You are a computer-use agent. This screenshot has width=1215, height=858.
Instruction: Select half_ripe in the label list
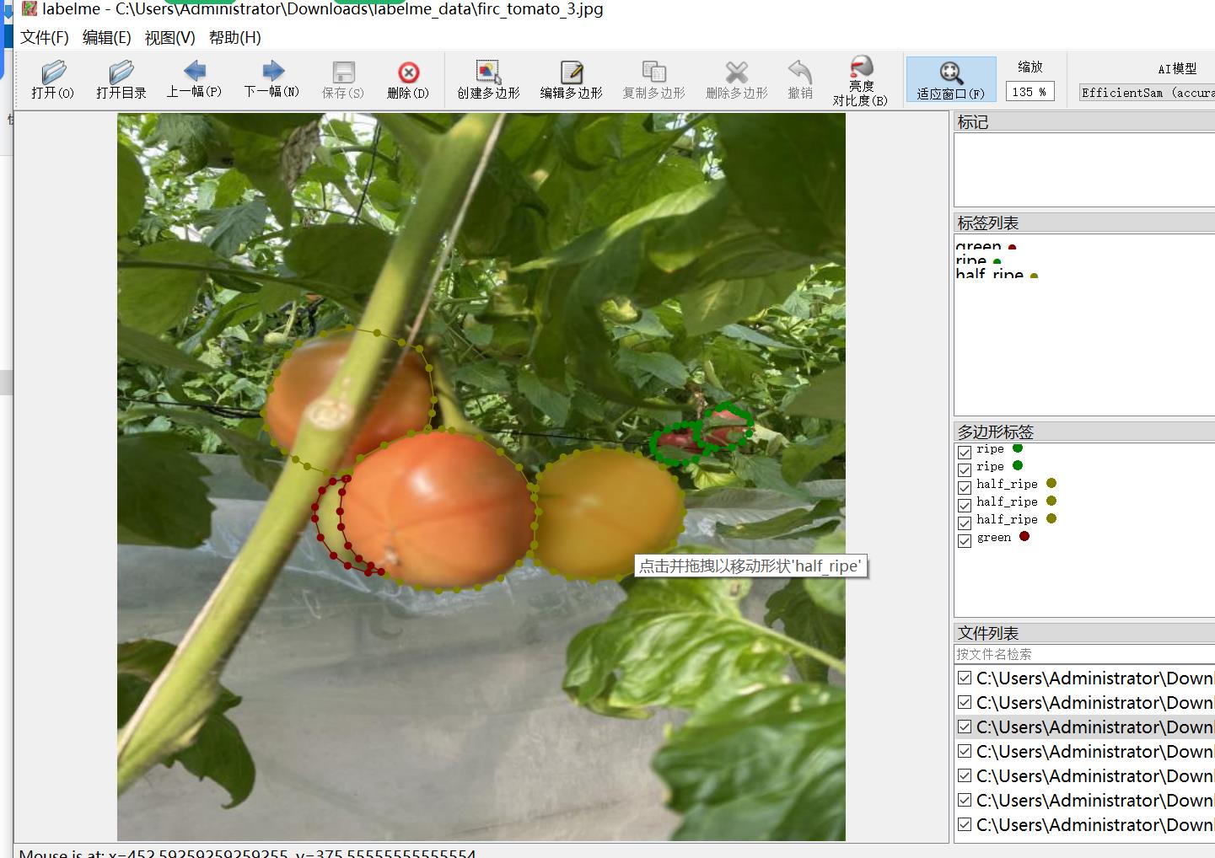click(990, 274)
